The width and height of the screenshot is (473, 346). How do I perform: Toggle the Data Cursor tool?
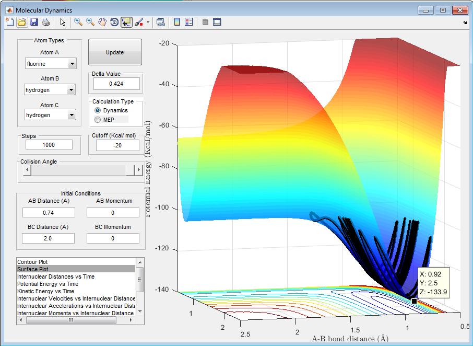tap(126, 22)
